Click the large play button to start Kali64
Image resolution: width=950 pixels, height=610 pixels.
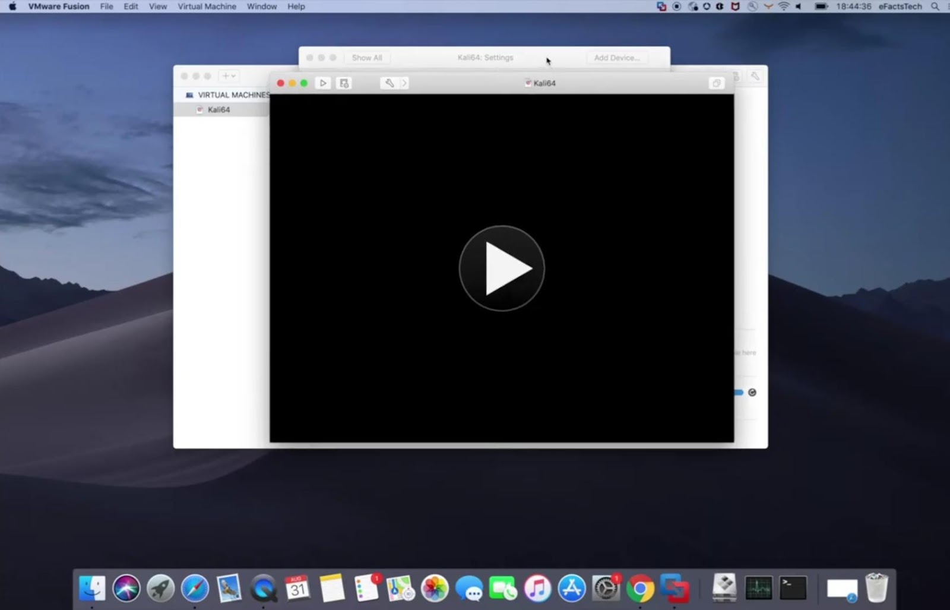click(x=502, y=268)
